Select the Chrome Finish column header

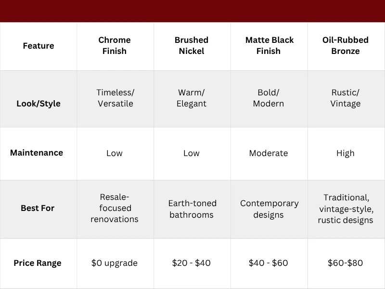115,46
